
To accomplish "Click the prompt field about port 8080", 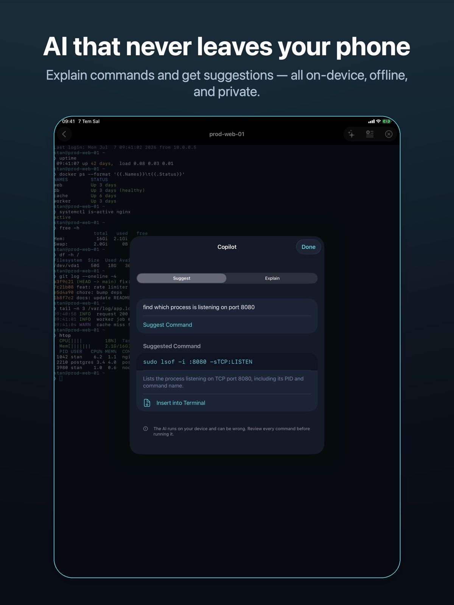I will point(227,307).
